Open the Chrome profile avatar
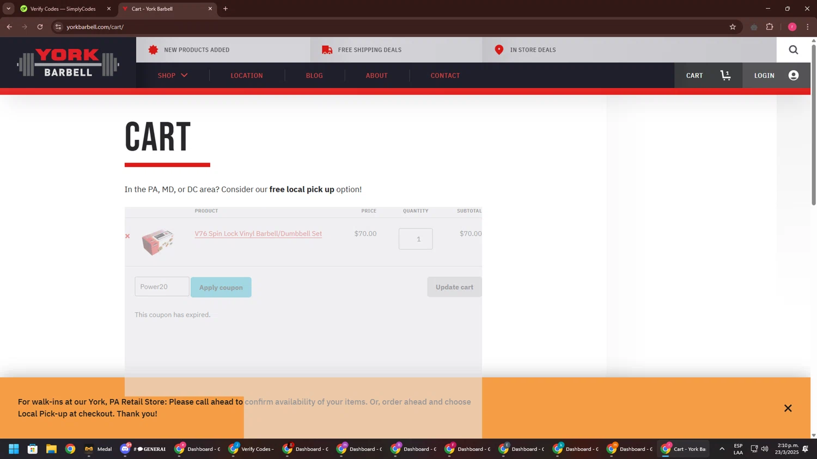817x459 pixels. tap(792, 27)
